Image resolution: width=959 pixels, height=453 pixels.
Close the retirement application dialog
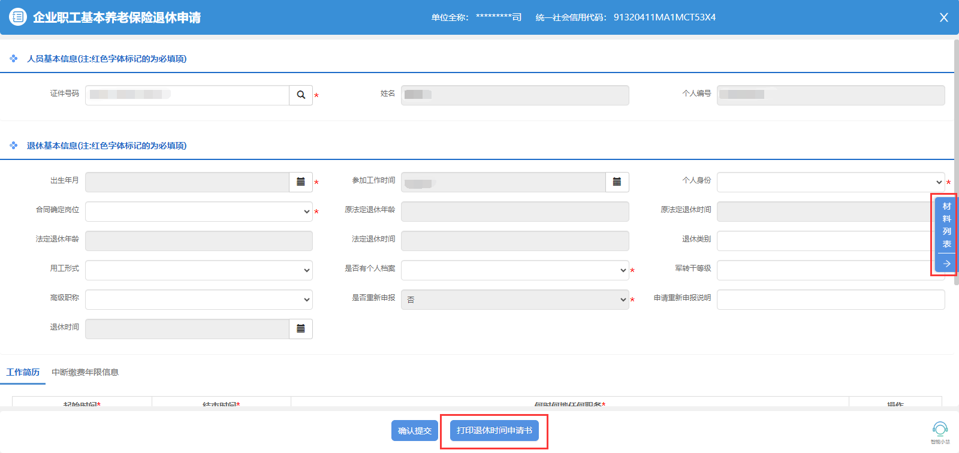(943, 17)
